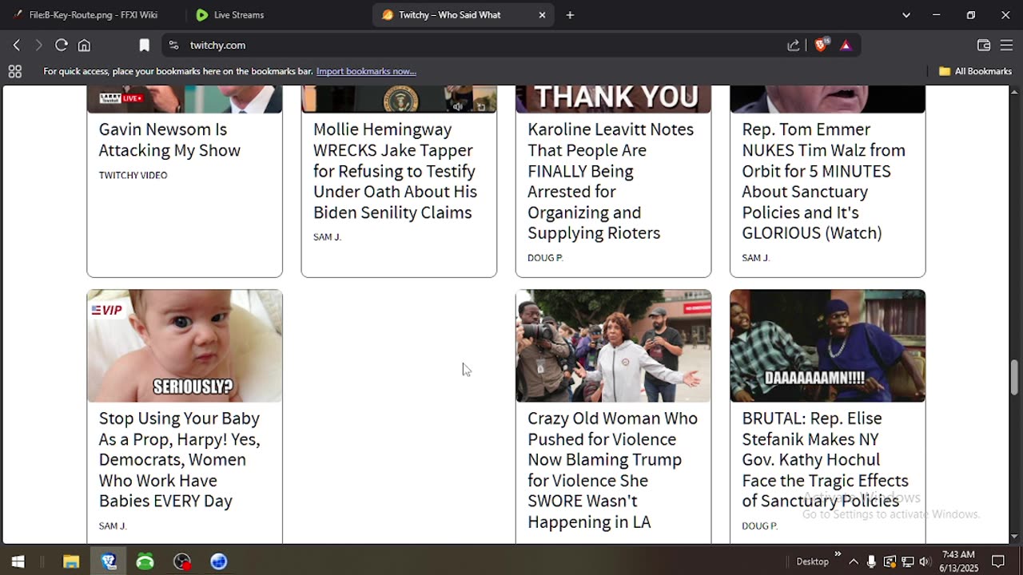Open the Mollie Hemingway WRECKS Jake Tapper article

pyautogui.click(x=395, y=171)
